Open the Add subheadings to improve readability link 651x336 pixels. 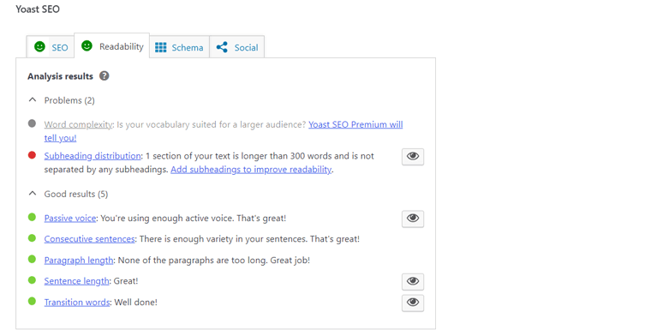point(251,170)
